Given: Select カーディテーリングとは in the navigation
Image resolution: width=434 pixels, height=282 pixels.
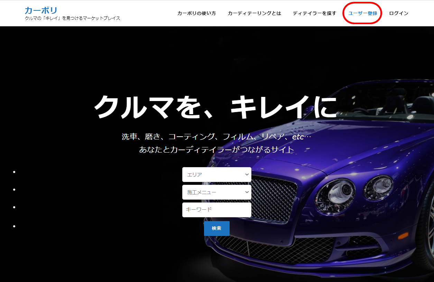Looking at the screenshot, I should pos(254,13).
